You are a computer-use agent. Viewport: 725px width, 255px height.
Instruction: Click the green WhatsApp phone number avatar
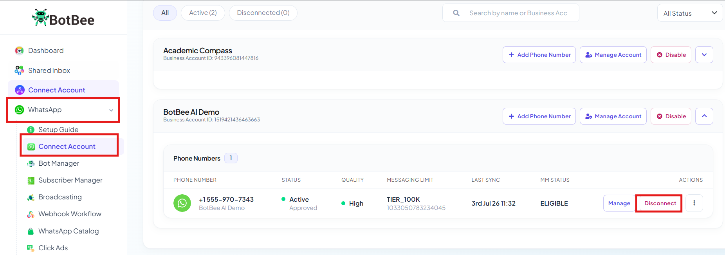pyautogui.click(x=182, y=203)
